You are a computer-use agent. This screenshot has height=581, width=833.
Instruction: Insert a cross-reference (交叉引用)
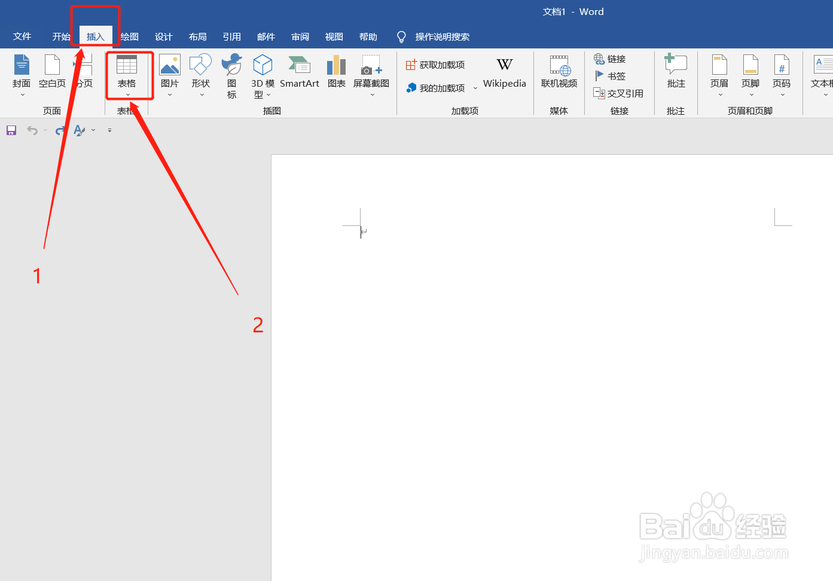[618, 93]
